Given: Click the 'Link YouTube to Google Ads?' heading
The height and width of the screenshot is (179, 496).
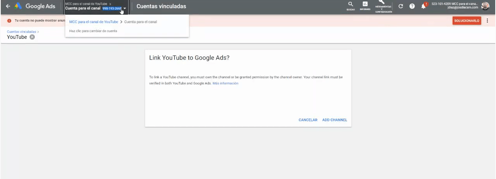Looking at the screenshot, I should [x=189, y=58].
